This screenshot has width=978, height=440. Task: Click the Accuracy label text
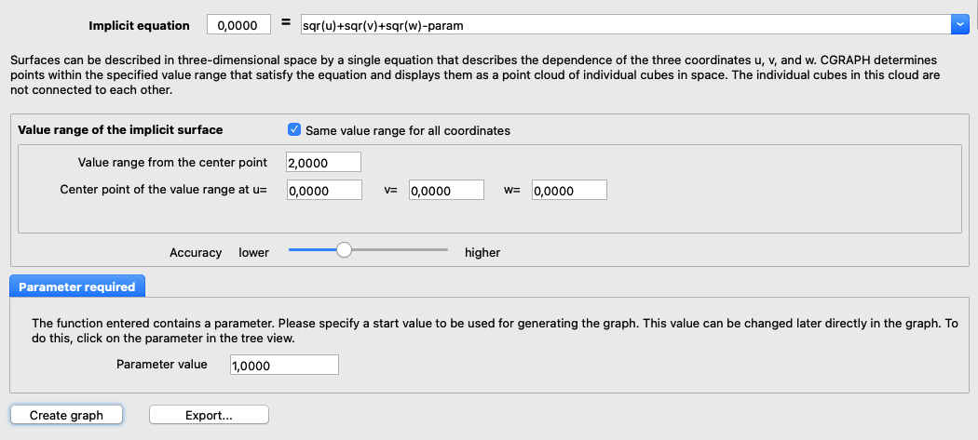196,252
